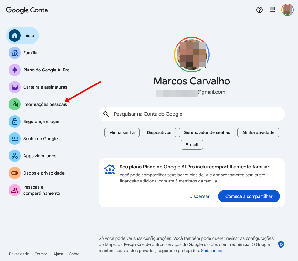Go to the Início menu label
The image size is (298, 261).
point(28,36)
